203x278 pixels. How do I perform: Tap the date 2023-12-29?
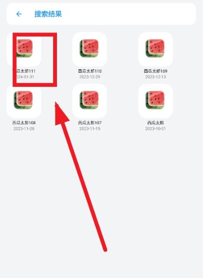[x=90, y=77]
